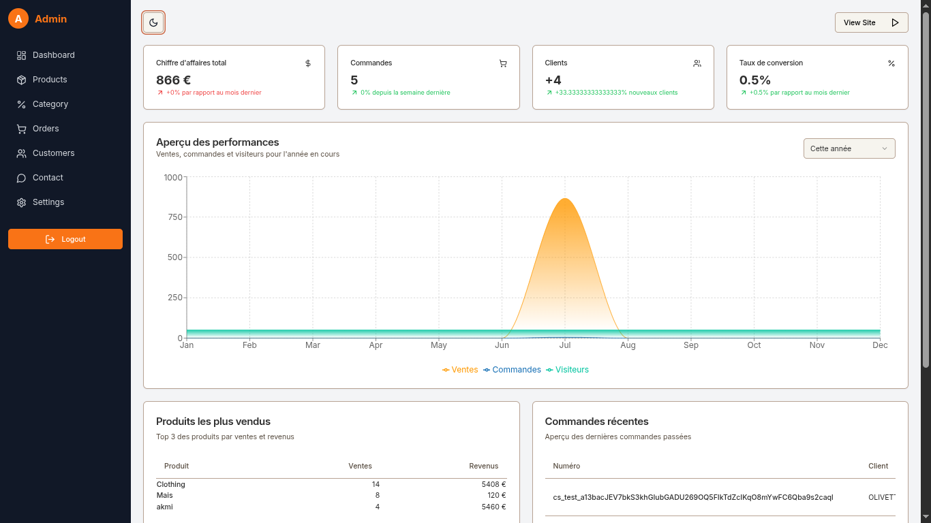Click the play icon in View Site

(x=896, y=22)
